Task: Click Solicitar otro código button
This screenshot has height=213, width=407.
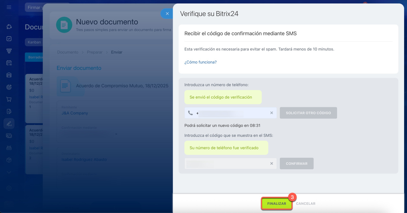Action: (x=308, y=113)
